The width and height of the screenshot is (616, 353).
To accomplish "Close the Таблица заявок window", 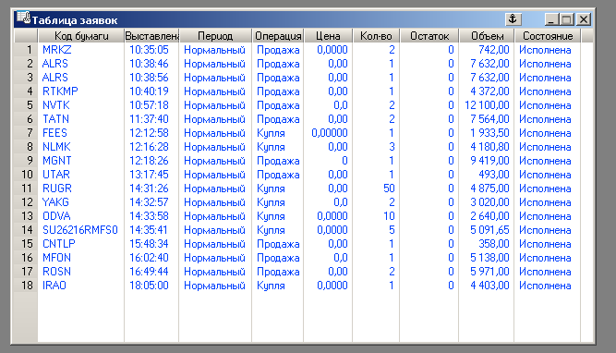I will [584, 19].
